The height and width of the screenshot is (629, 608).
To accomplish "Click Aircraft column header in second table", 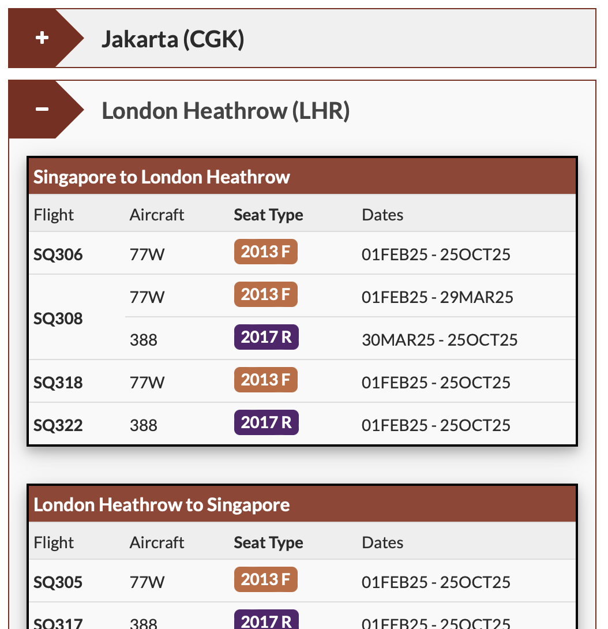I will click(x=157, y=542).
